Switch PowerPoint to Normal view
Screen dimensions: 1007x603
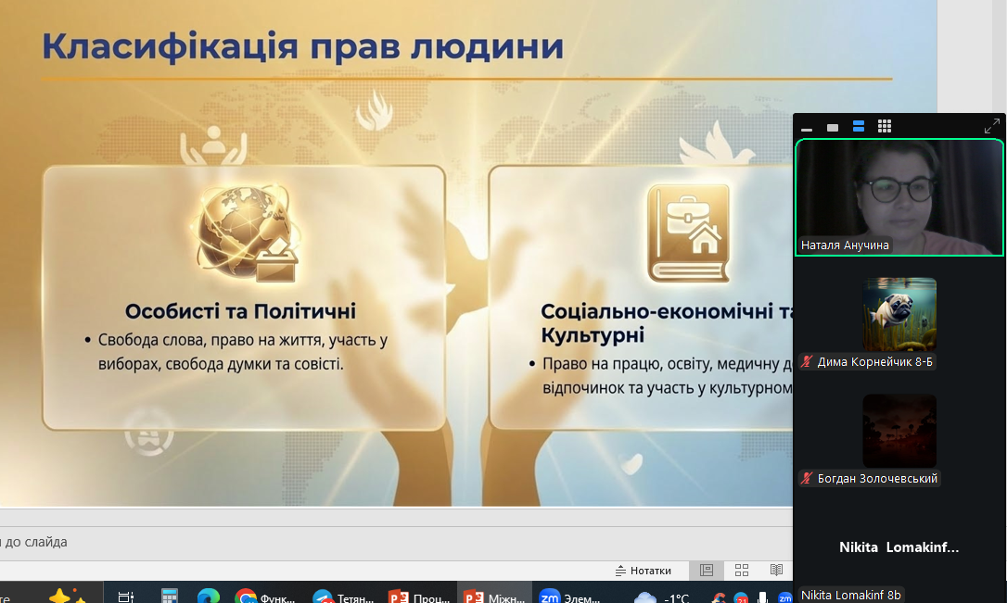(x=707, y=571)
